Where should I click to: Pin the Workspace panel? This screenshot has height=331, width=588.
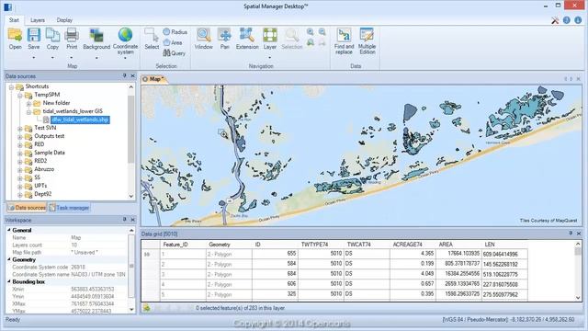pyautogui.click(x=125, y=220)
